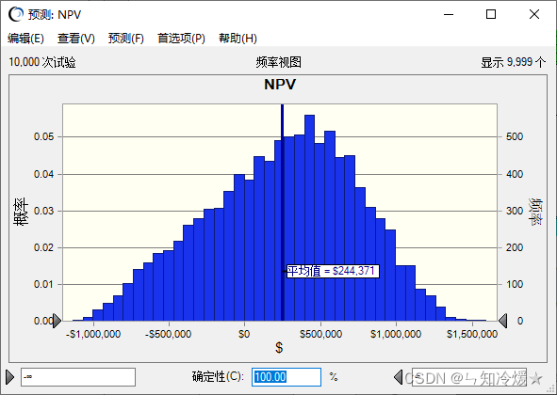Close the 预测: NPV window
Viewport: 557px width, 395px height.
(x=534, y=14)
